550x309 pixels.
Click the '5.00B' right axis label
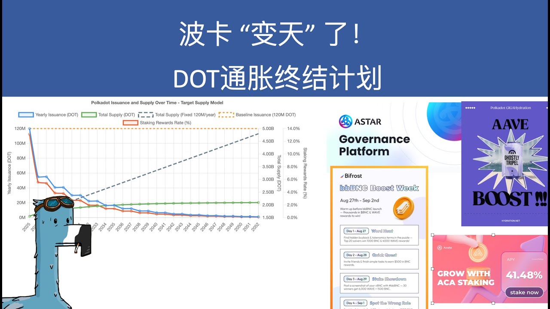point(268,128)
